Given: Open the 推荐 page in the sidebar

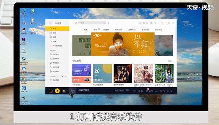Looking at the screenshot, I should tap(57, 28).
